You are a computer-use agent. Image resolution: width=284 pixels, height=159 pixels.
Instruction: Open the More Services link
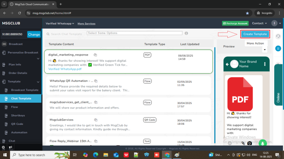[x=86, y=23]
